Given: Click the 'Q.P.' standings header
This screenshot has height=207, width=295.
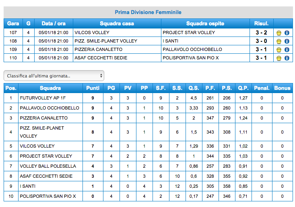Looking at the screenshot, I should (x=243, y=88).
